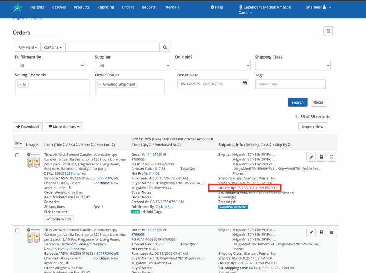Sort by Ship By column arrows
The height and width of the screenshot is (273, 366).
[289, 145]
